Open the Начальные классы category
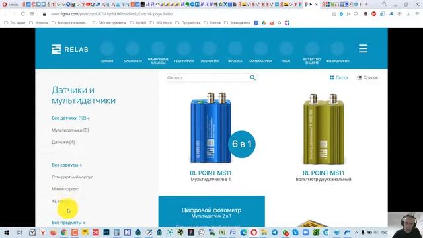The image size is (423, 238). click(158, 54)
